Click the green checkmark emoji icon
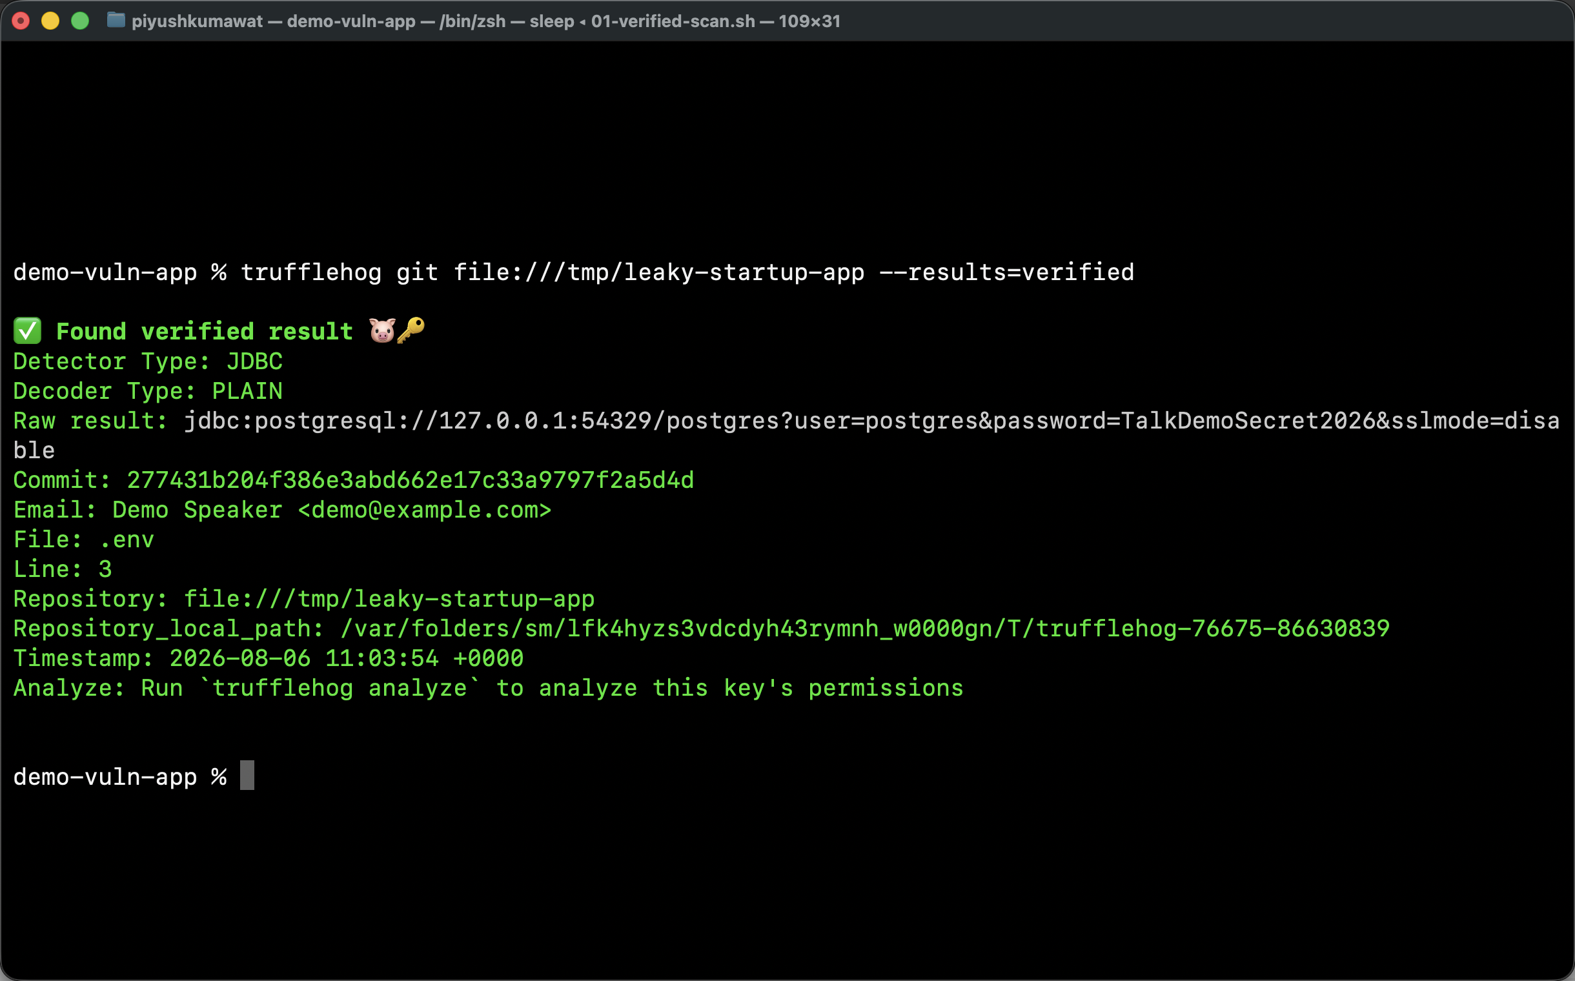This screenshot has height=981, width=1575. (28, 331)
